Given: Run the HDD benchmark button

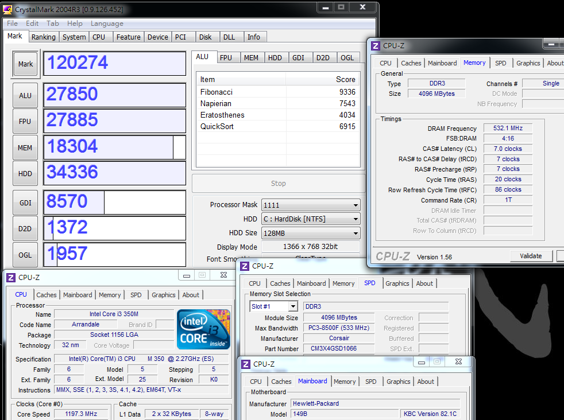Looking at the screenshot, I should [25, 173].
